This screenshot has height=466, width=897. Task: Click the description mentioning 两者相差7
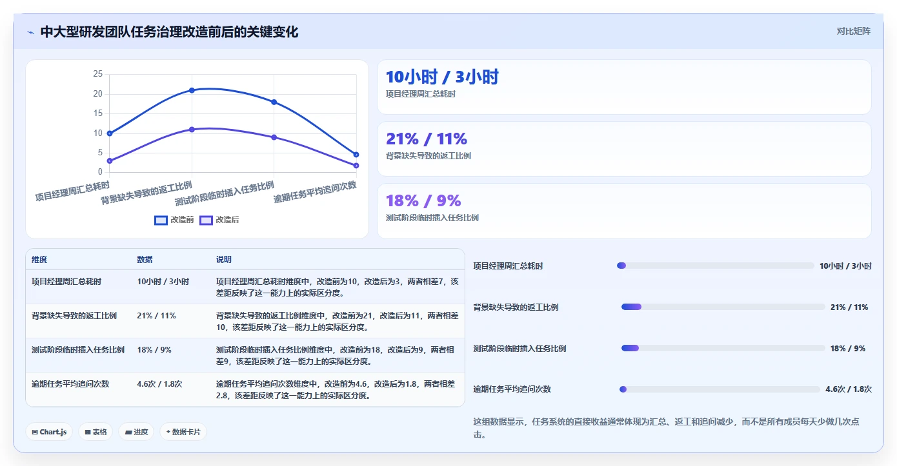click(338, 287)
